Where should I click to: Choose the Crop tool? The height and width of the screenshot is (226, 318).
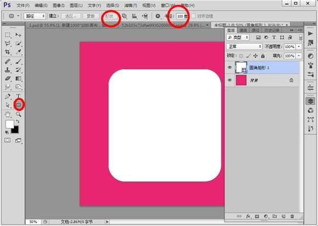8,52
